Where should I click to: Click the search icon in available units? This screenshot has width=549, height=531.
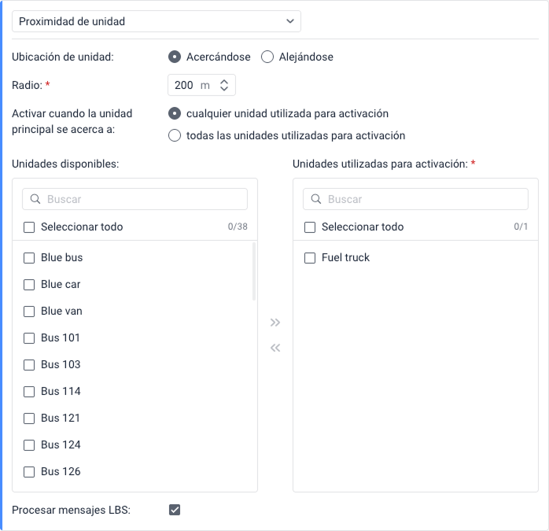pos(35,200)
